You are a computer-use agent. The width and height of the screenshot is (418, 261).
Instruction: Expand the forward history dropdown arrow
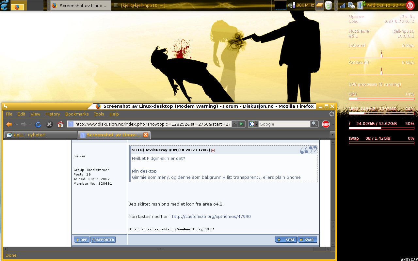31,124
